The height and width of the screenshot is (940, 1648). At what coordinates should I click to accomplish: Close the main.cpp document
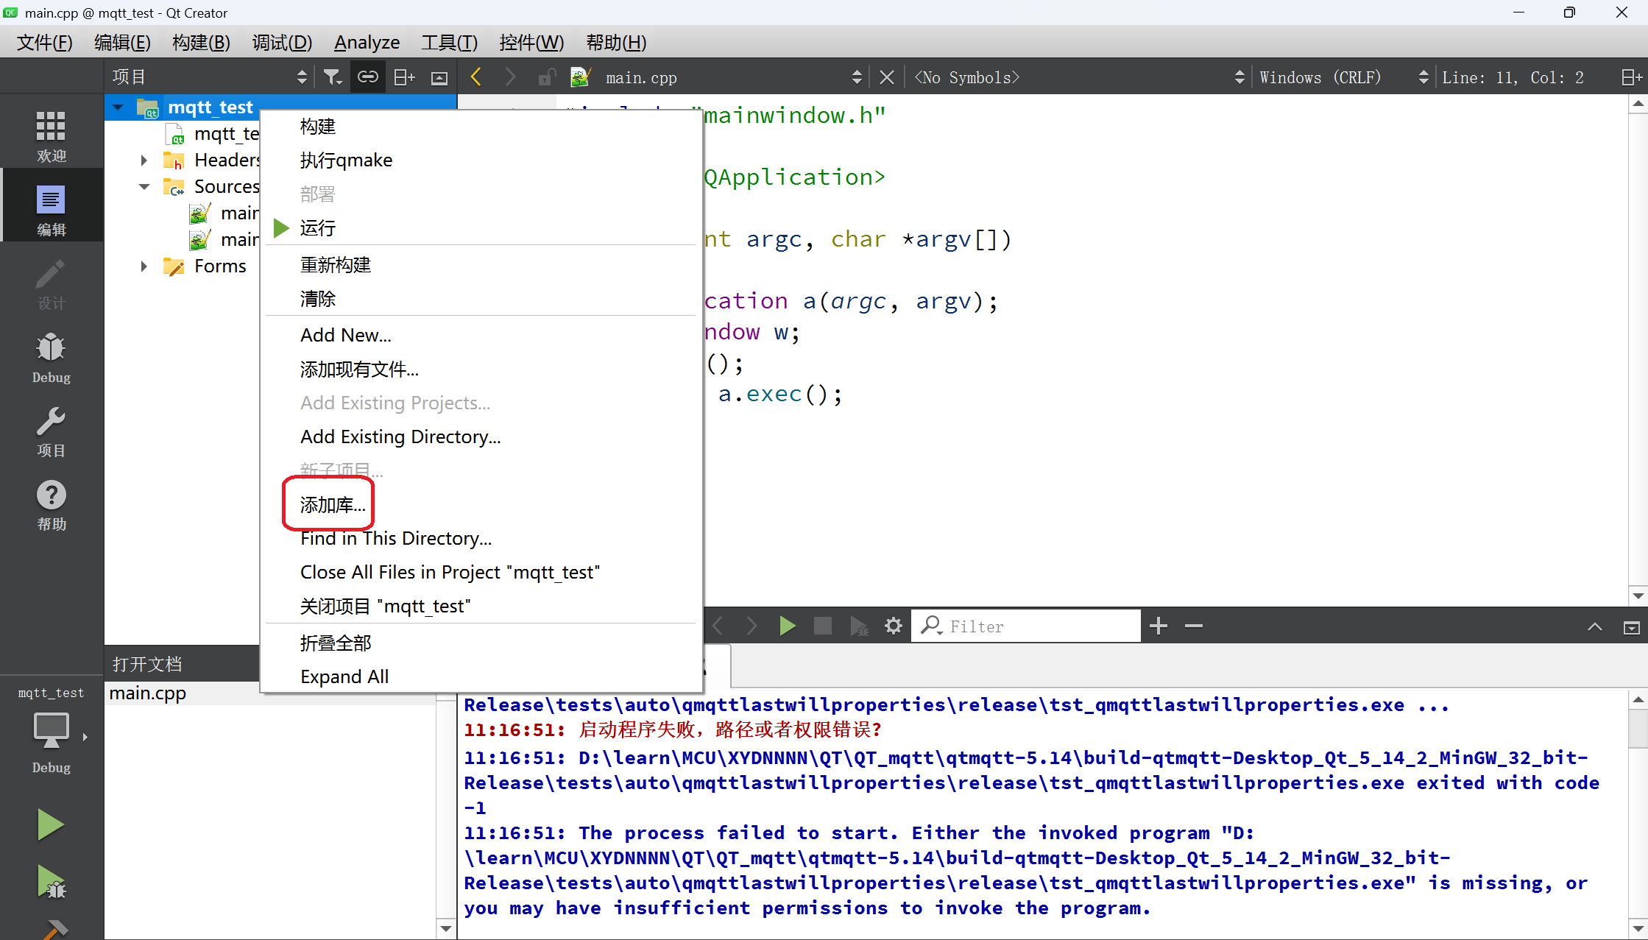click(x=887, y=77)
